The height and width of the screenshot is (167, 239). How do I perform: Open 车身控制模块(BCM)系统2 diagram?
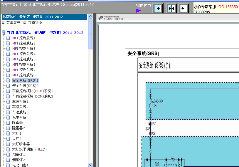coord(33,96)
